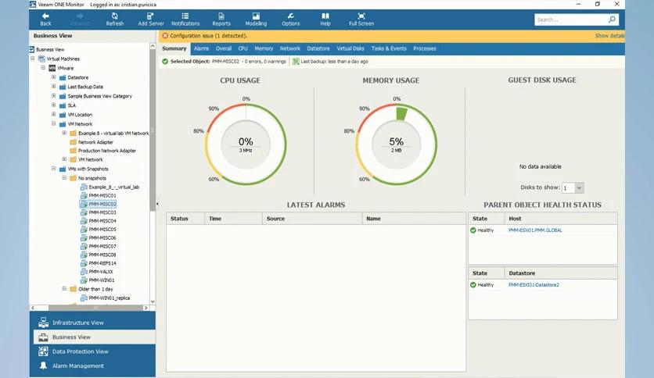Click the configuration issue warning icon
654x378 pixels.
(165, 36)
